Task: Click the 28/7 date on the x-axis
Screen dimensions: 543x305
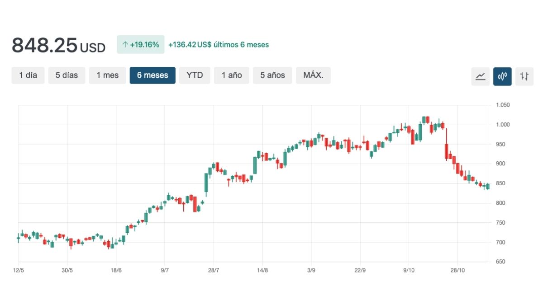Action: pos(214,270)
